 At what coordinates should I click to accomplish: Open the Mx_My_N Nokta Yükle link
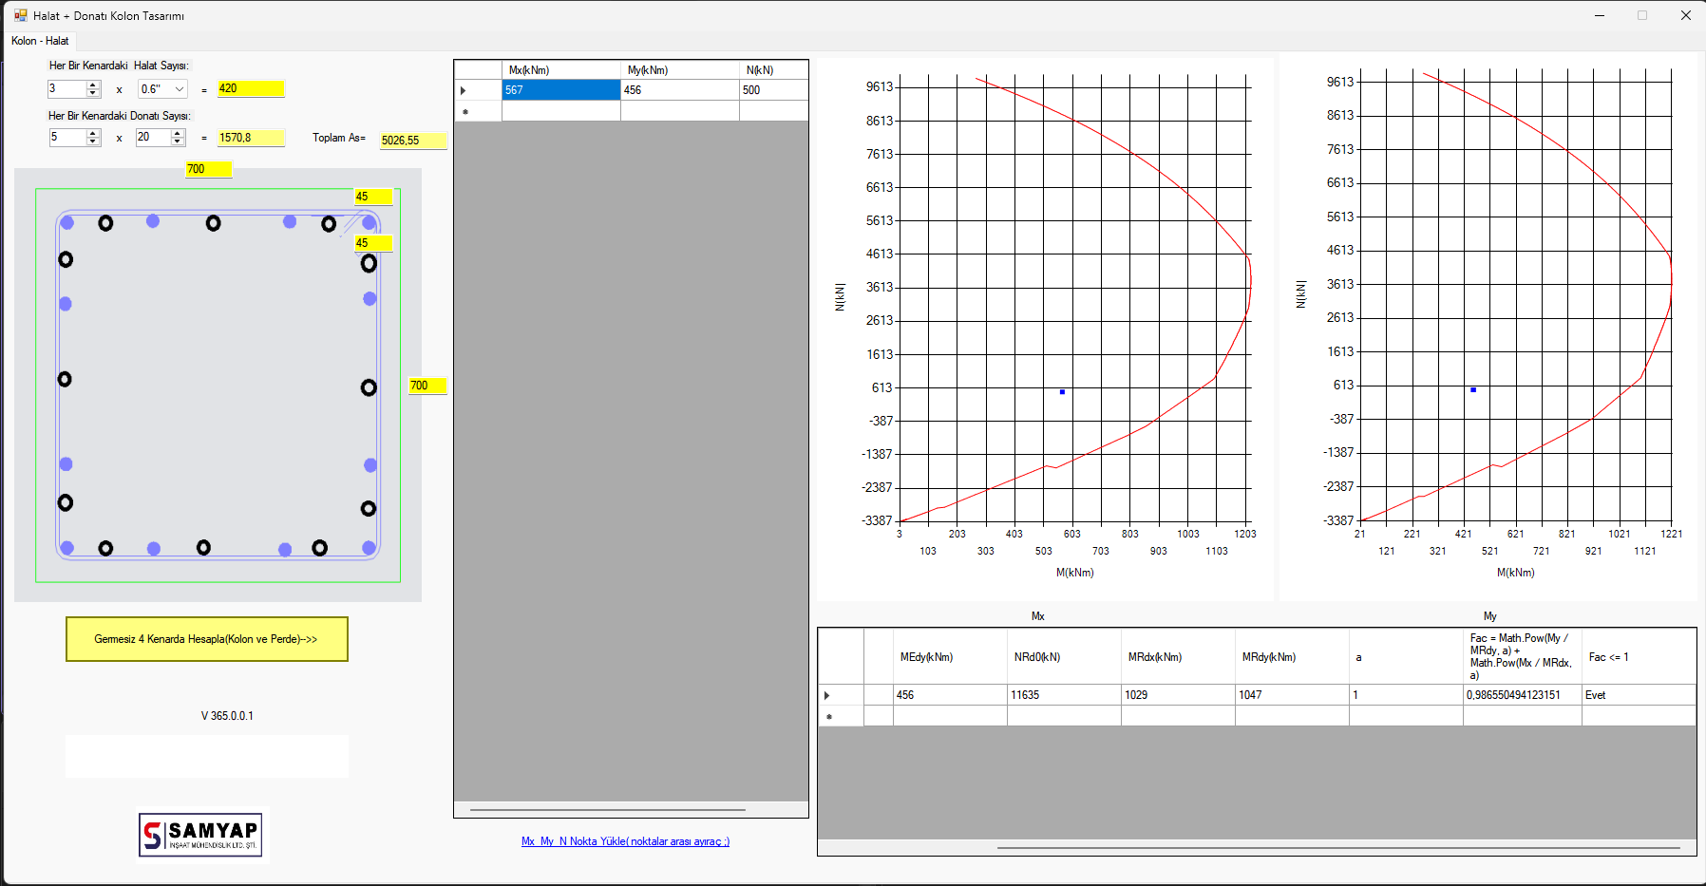[x=625, y=841]
